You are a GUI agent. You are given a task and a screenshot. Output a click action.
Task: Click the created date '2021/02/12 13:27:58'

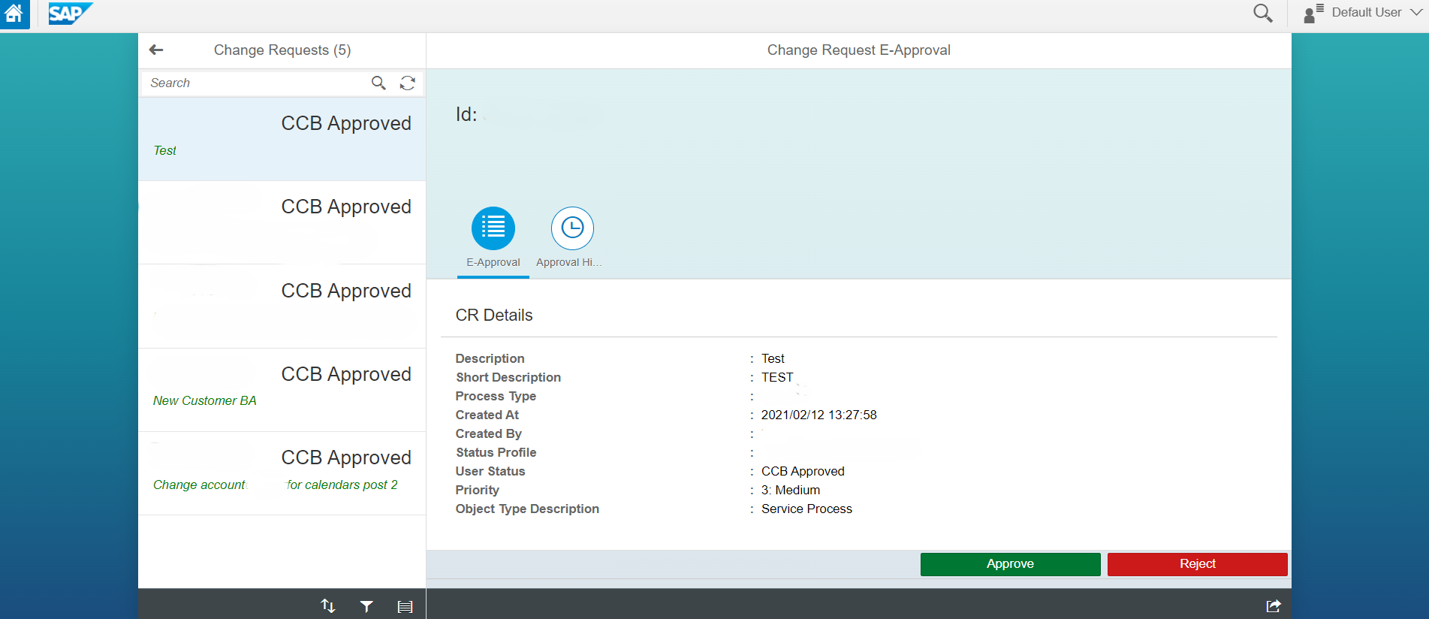[x=819, y=415]
